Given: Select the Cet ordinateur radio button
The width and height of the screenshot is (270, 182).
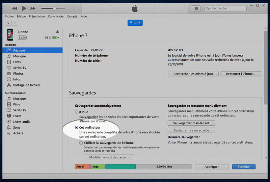Looking at the screenshot, I should (77, 128).
